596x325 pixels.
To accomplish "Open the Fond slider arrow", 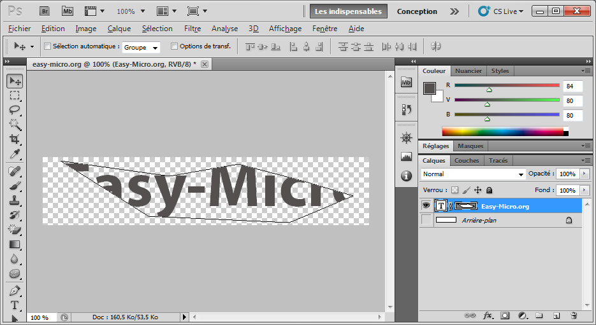I will pyautogui.click(x=585, y=190).
